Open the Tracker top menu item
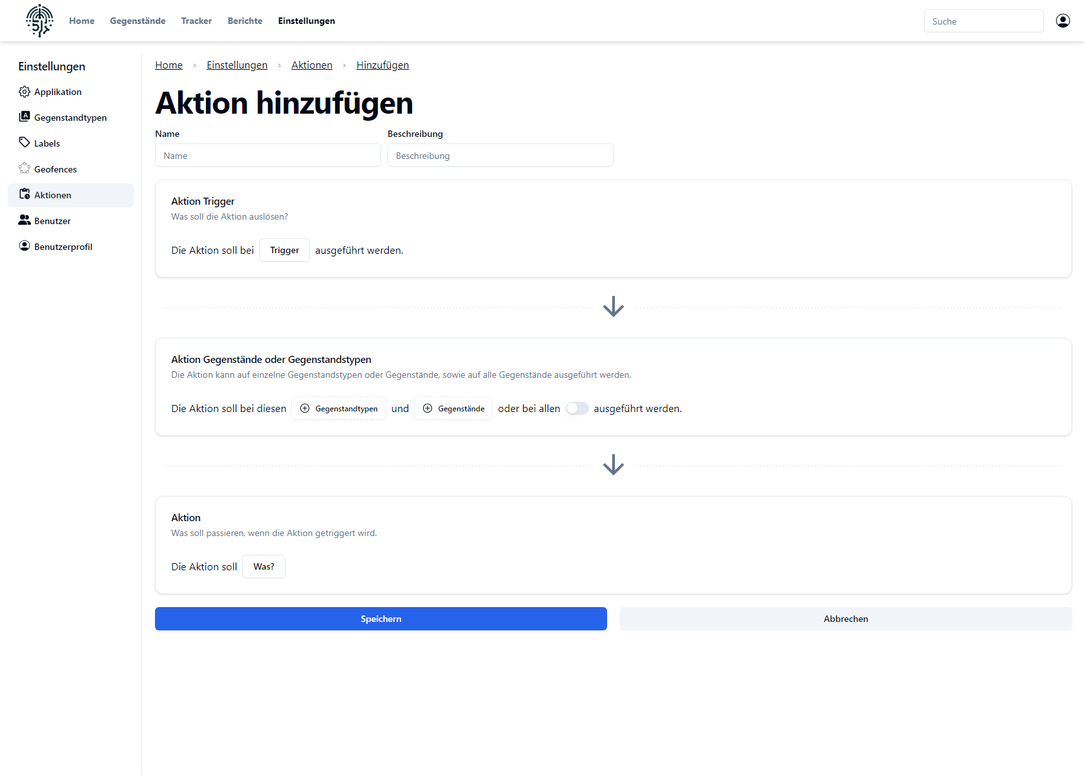Screen dimensions: 1085x775 point(196,21)
